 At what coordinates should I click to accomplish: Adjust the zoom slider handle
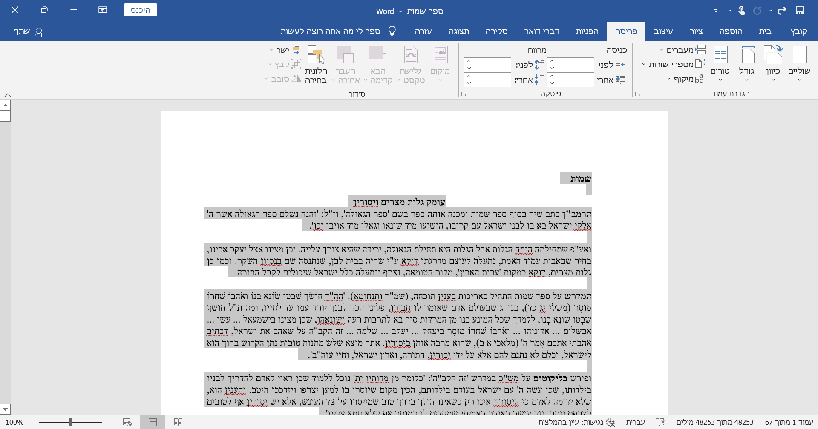coord(71,422)
